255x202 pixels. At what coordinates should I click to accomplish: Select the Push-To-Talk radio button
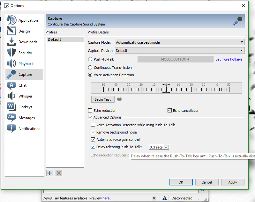point(90,59)
